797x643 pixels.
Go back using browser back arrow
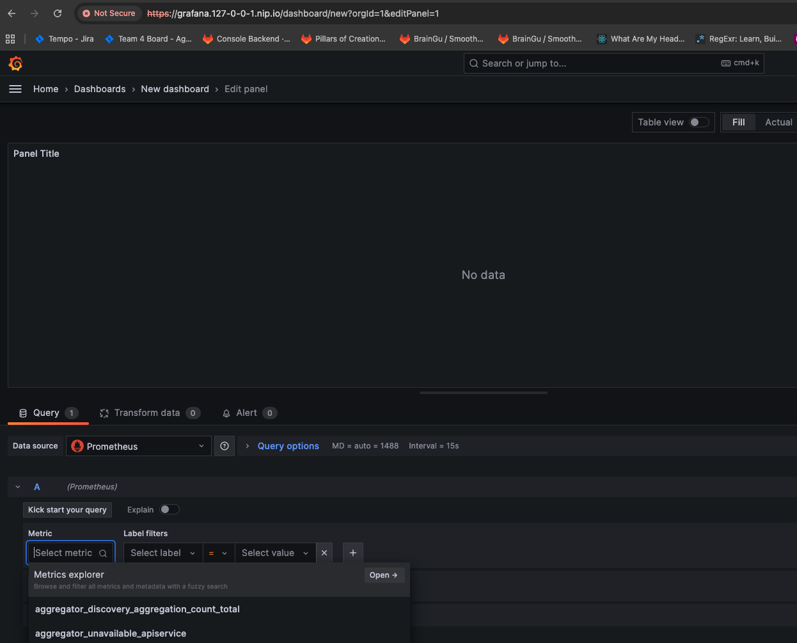[12, 13]
